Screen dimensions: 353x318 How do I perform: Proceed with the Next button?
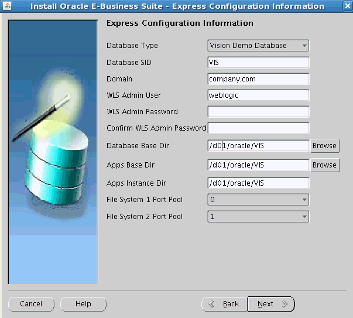click(271, 304)
